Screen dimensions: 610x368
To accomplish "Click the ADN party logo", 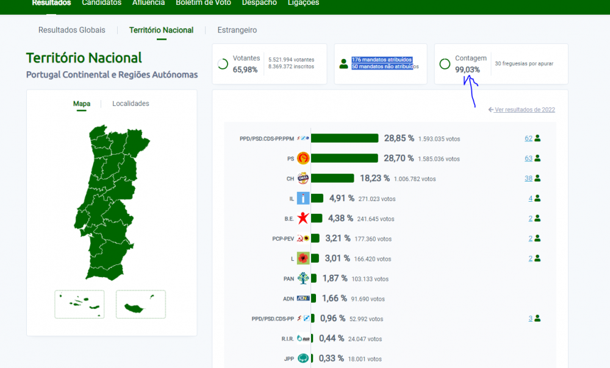I will click(x=303, y=299).
